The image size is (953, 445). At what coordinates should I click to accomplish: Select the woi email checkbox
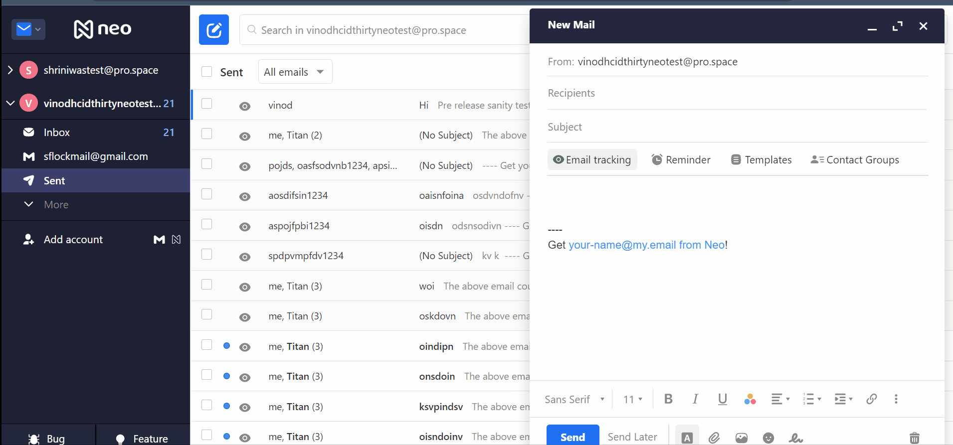point(207,285)
